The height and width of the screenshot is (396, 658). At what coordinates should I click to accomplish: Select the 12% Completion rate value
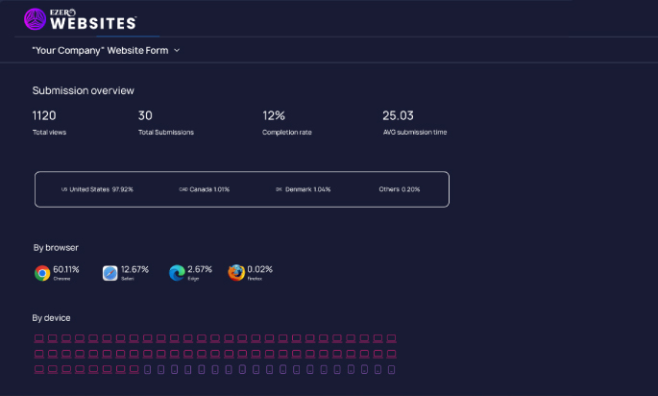coord(274,115)
